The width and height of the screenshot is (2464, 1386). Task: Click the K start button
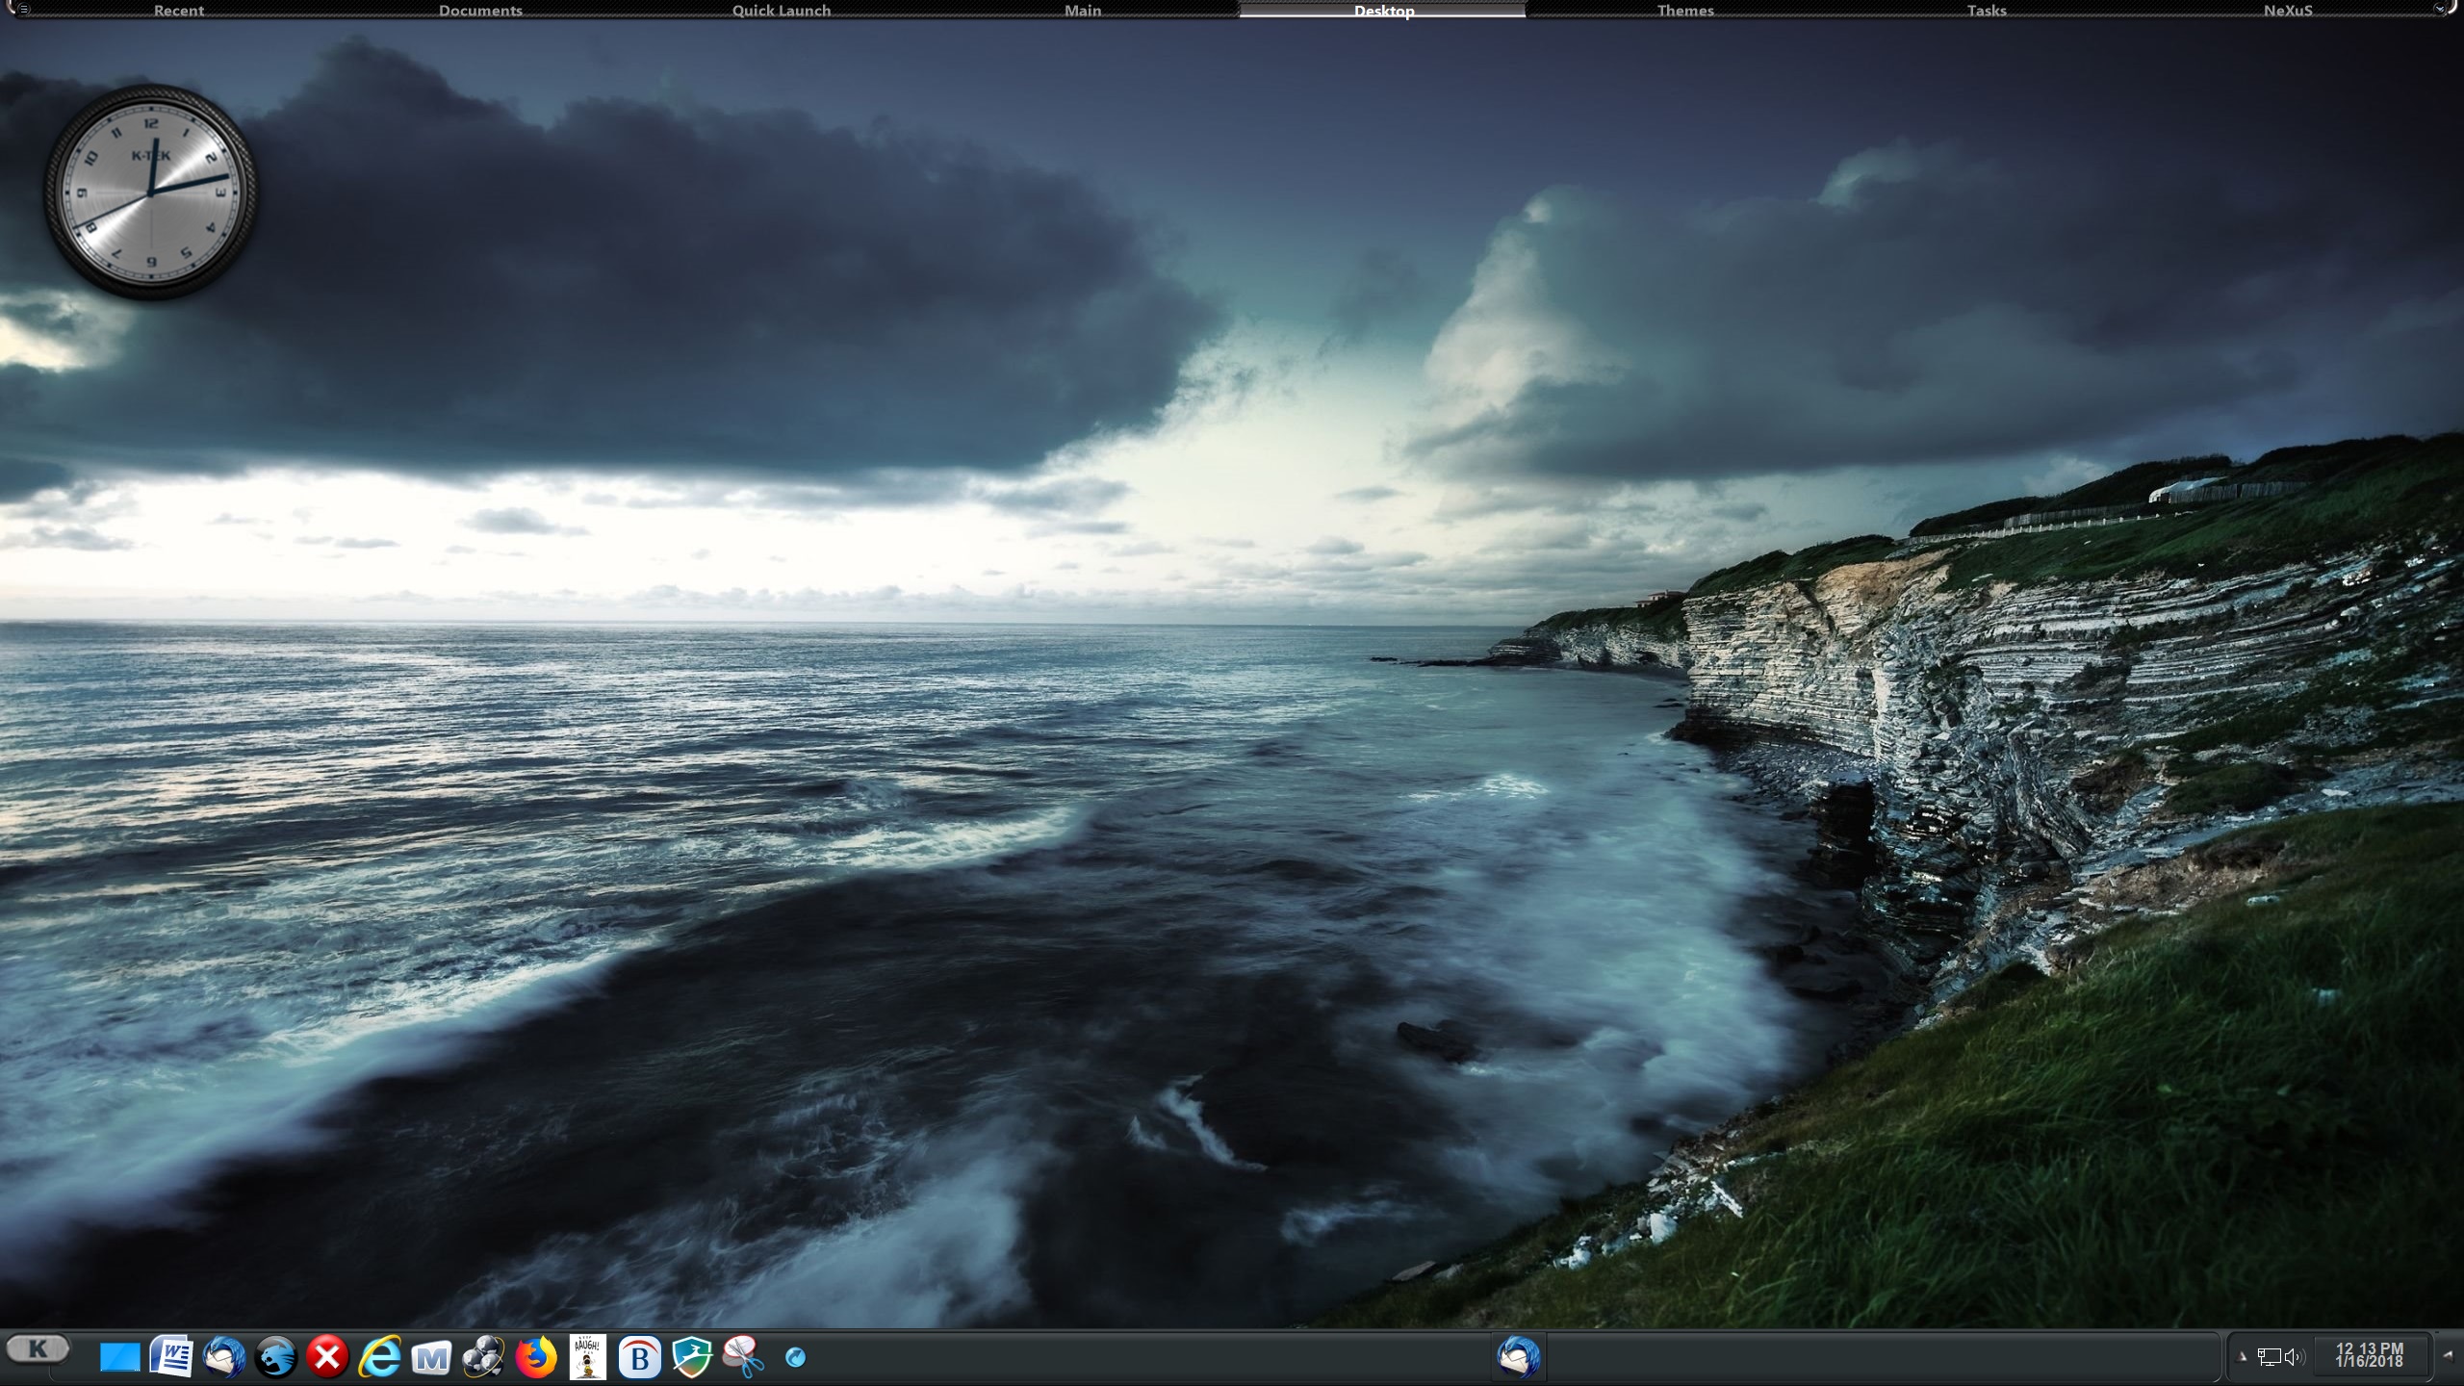click(x=38, y=1348)
